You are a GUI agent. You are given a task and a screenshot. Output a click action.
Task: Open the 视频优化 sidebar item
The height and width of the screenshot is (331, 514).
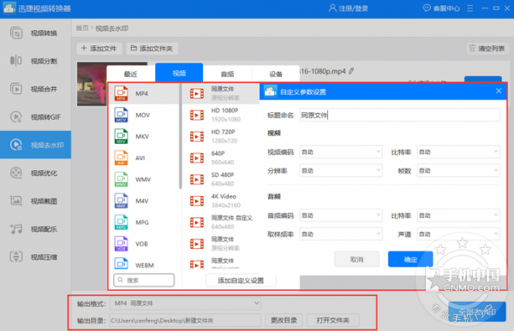[35, 173]
